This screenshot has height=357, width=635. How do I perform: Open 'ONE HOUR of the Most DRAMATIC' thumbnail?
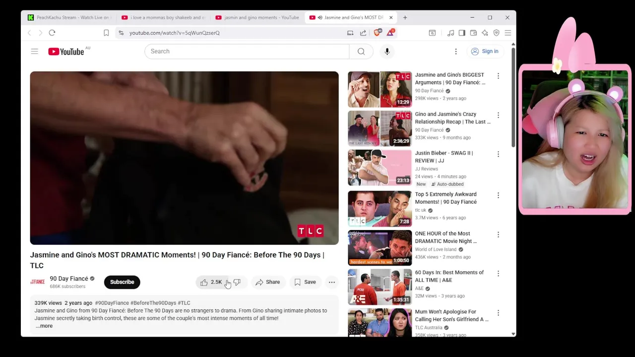pos(380,248)
